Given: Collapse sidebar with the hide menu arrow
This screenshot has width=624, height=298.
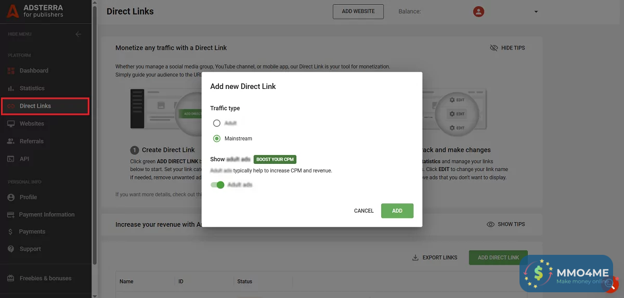Looking at the screenshot, I should (79, 34).
